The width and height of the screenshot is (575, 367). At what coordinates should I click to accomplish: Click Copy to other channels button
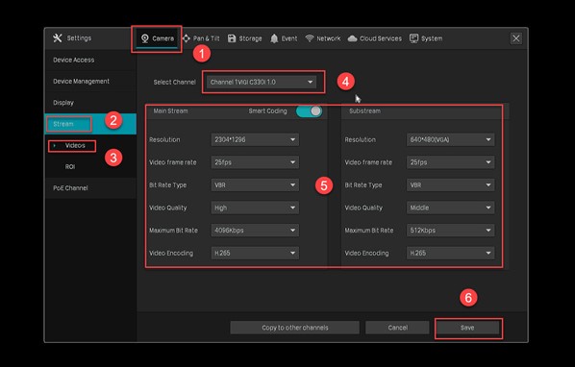[295, 328]
